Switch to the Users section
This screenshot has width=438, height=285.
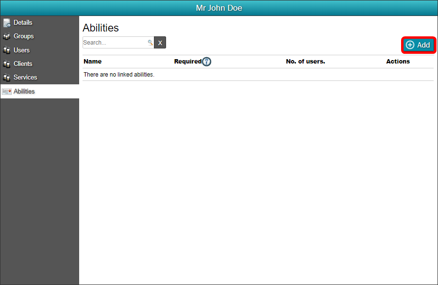pyautogui.click(x=40, y=50)
